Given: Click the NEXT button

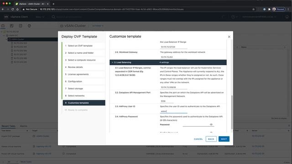Looking at the screenshot, I should 224,139.
